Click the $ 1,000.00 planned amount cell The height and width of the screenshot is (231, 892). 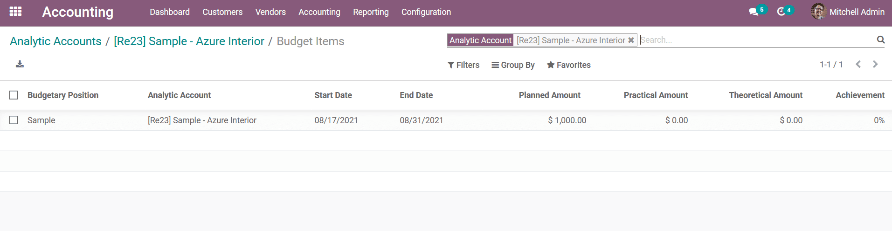coord(567,120)
